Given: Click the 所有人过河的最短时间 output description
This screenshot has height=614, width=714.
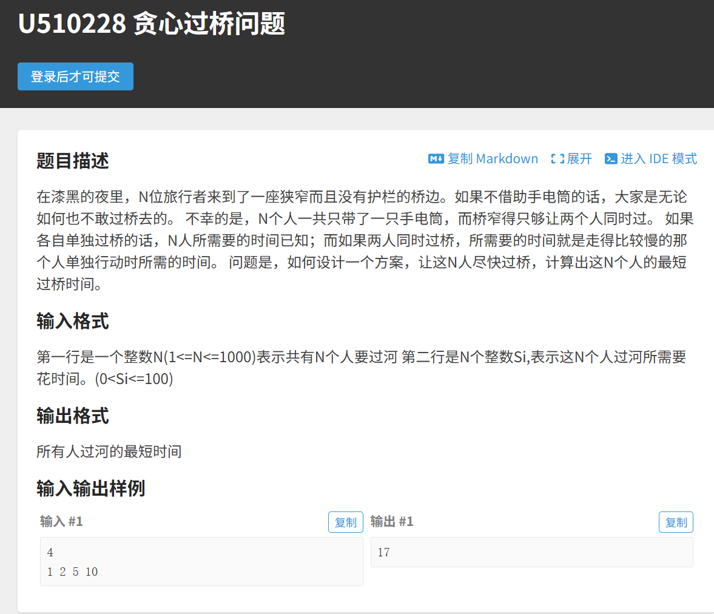Looking at the screenshot, I should click(x=109, y=451).
